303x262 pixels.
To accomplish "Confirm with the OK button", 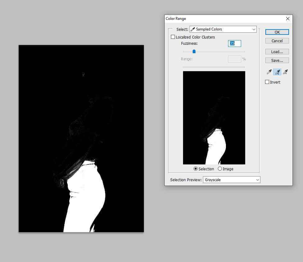I will [277, 32].
